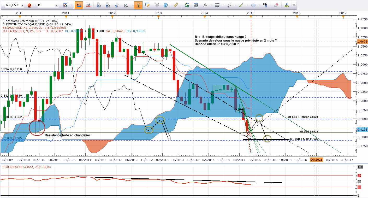The image size is (368, 198).
Task: Select the ellipse shape tool
Action: [x=253, y=5]
